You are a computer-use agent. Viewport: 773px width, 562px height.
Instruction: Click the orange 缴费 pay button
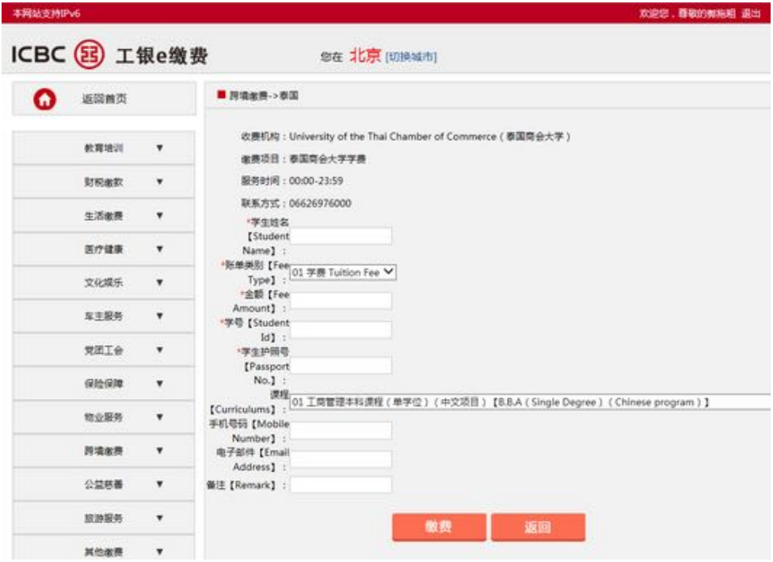point(439,527)
